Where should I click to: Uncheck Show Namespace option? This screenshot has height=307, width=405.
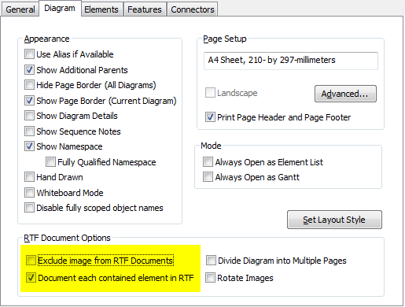pyautogui.click(x=29, y=146)
